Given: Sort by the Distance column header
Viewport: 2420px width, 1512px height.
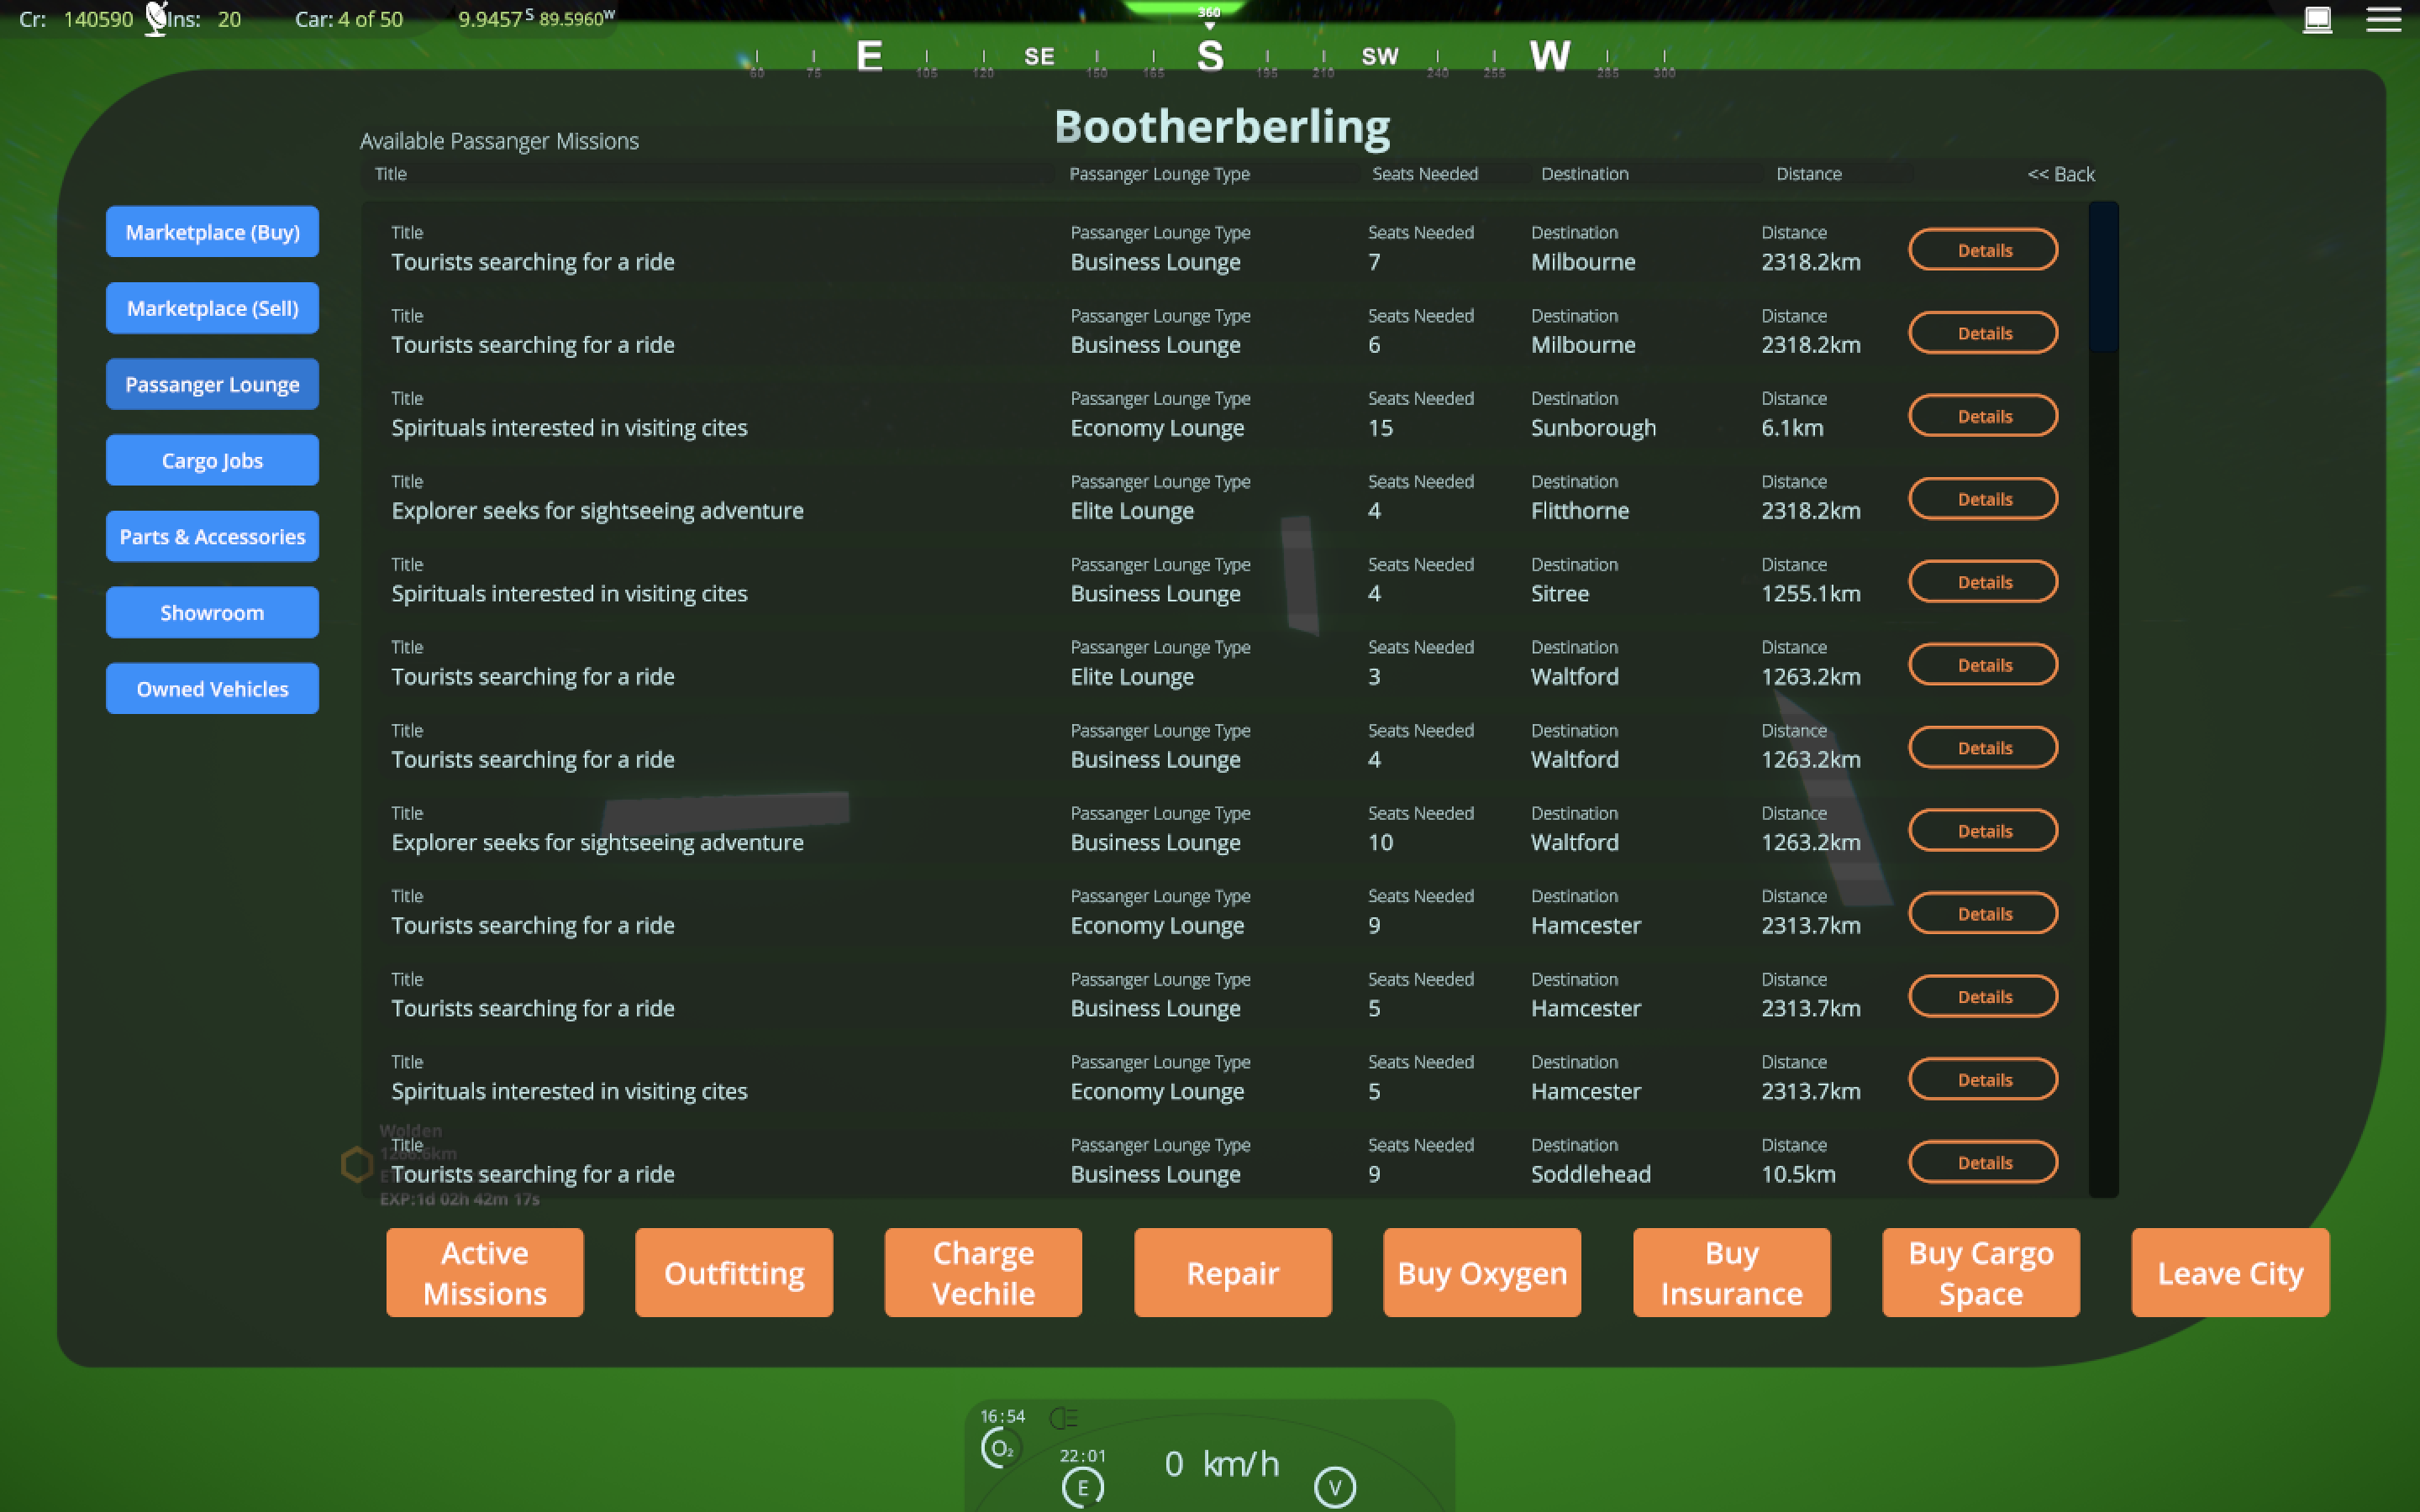Looking at the screenshot, I should point(1808,174).
